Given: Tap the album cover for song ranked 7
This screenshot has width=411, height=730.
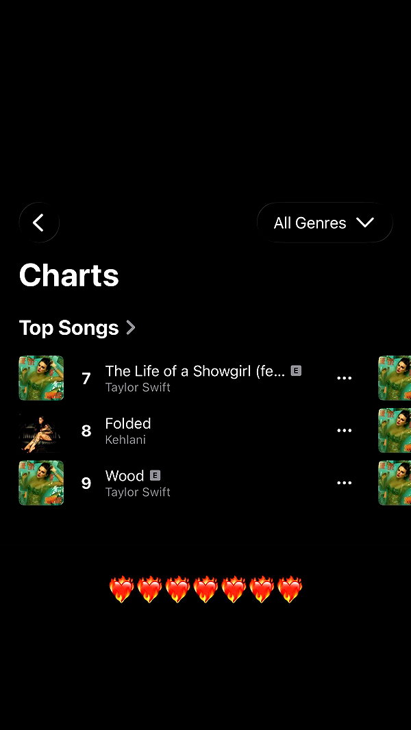Looking at the screenshot, I should [x=41, y=378].
